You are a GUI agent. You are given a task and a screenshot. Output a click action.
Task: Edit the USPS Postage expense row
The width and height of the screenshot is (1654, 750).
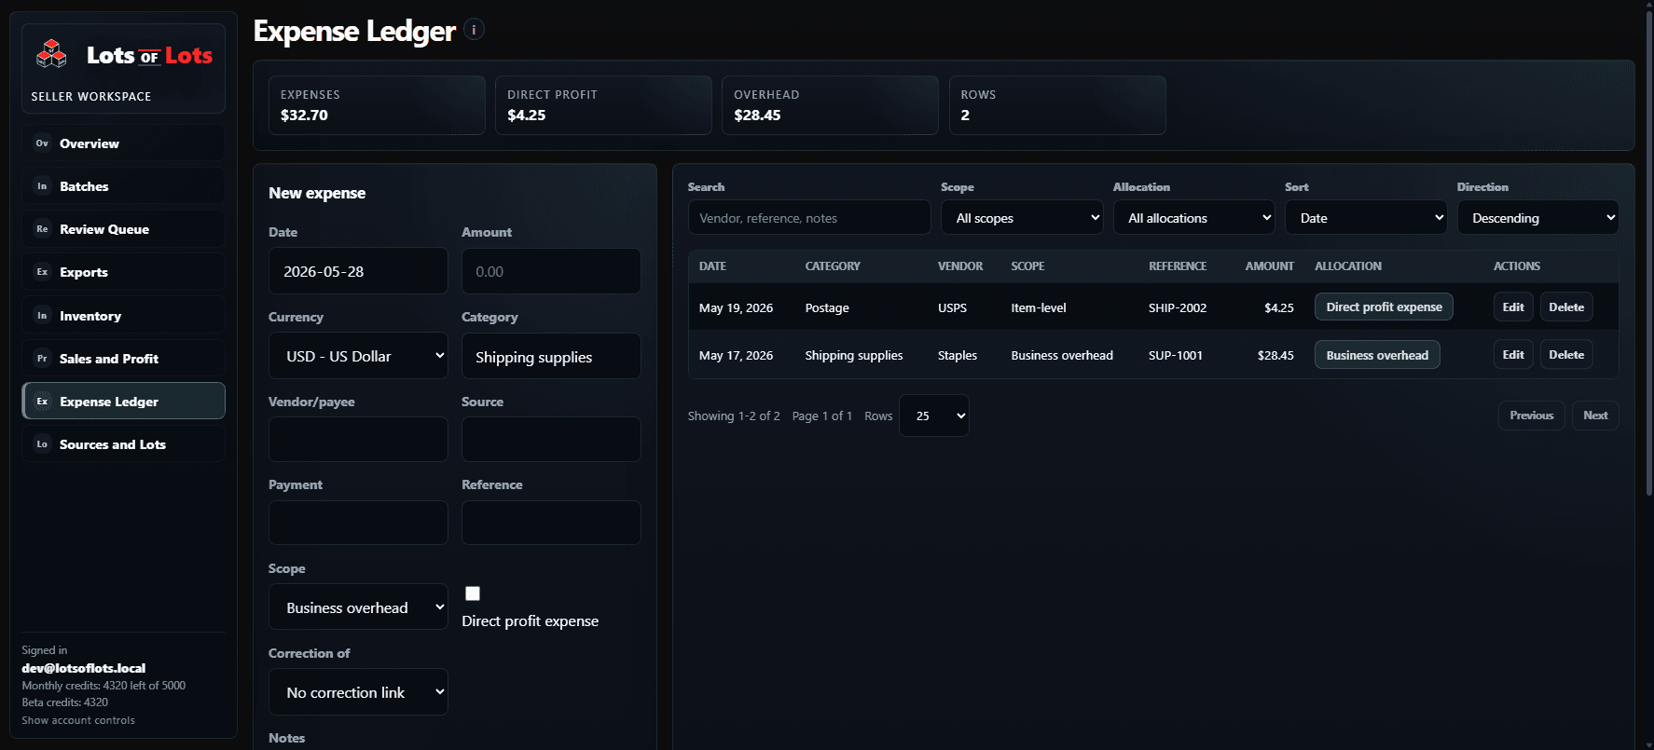pos(1513,307)
